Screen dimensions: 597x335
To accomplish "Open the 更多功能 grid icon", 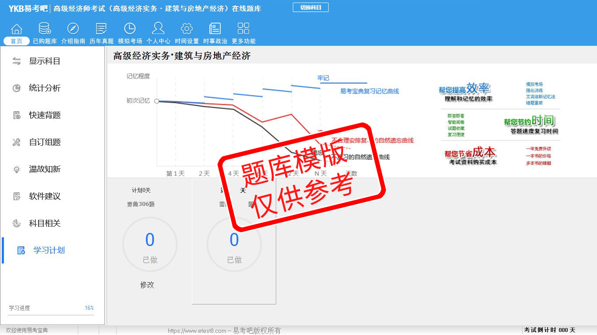I will 243,29.
